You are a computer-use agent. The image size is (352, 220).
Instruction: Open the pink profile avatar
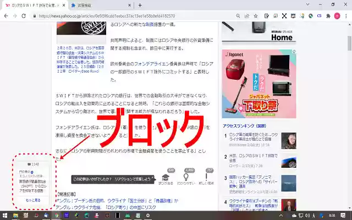(x=337, y=16)
